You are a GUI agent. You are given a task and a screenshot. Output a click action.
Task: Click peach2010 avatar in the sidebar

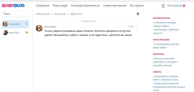pyautogui.click(x=5, y=32)
